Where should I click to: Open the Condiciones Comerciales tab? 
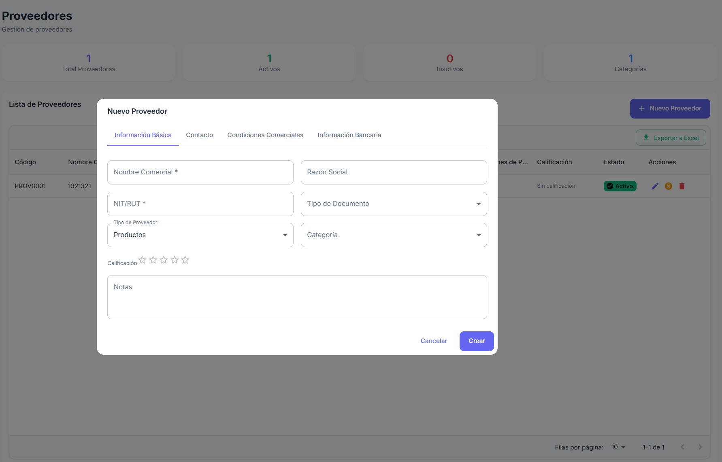(265, 135)
